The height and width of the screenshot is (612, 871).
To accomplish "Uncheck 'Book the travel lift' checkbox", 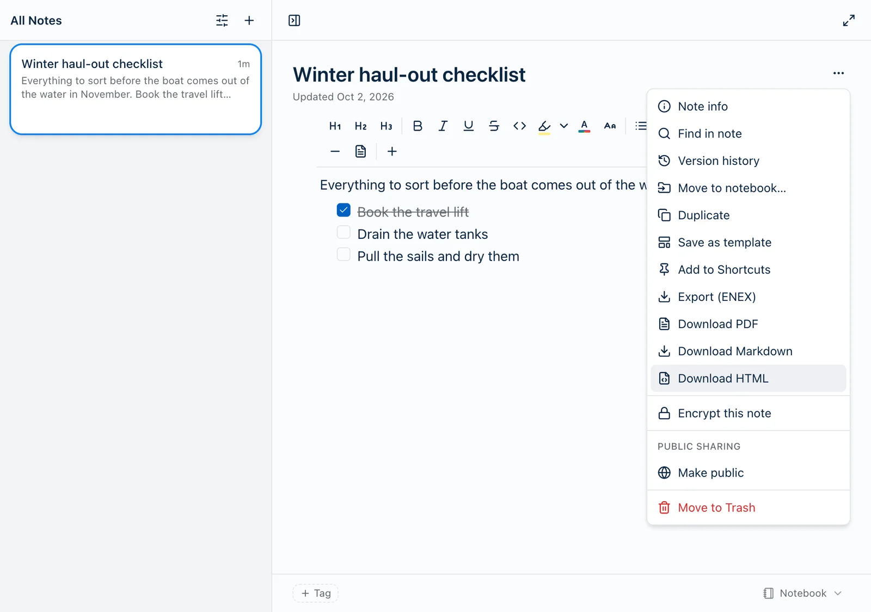I will 344,210.
